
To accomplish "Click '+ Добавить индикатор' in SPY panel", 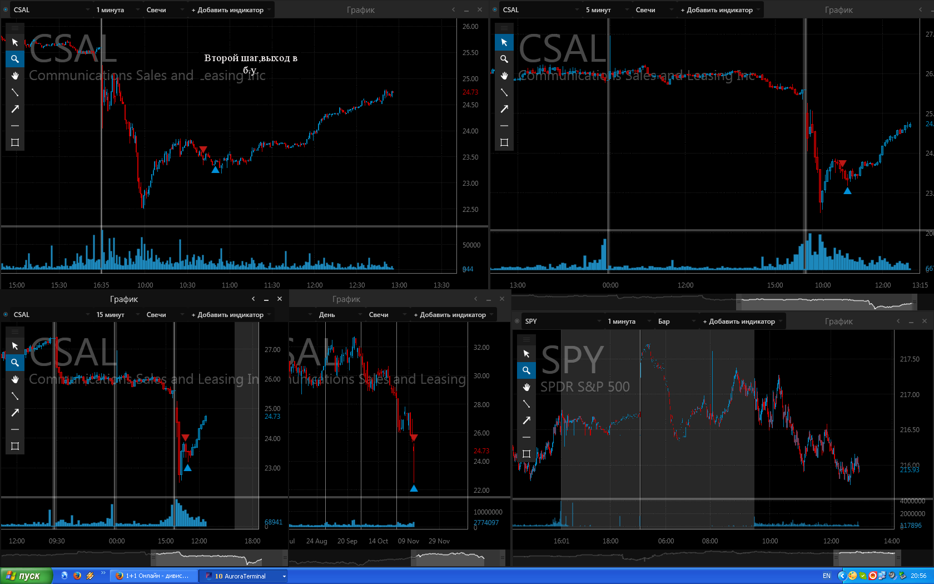I will pyautogui.click(x=742, y=321).
